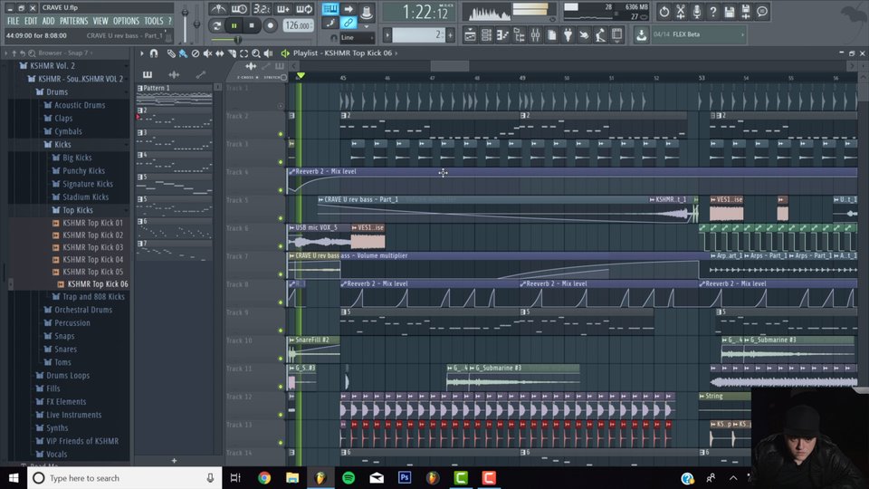Image resolution: width=869 pixels, height=489 pixels.
Task: Toggle the playlist snap magnet
Action: (x=154, y=53)
